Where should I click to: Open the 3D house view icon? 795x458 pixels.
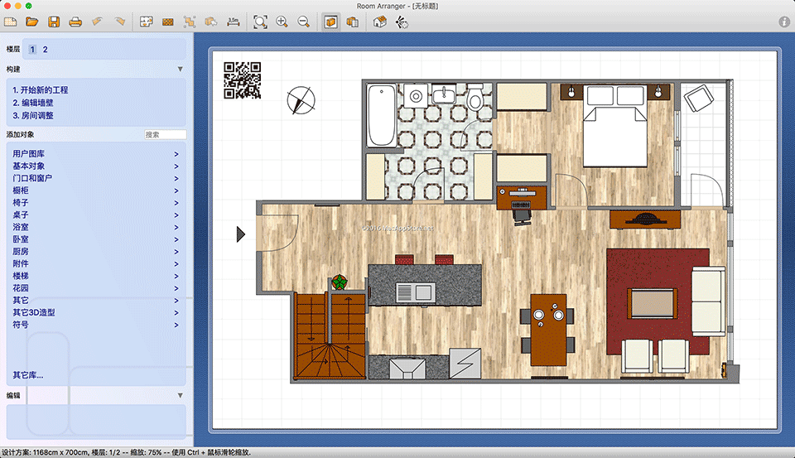pyautogui.click(x=380, y=22)
